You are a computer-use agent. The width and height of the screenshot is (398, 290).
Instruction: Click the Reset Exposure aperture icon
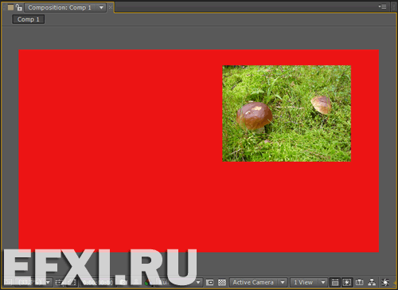tap(385, 282)
